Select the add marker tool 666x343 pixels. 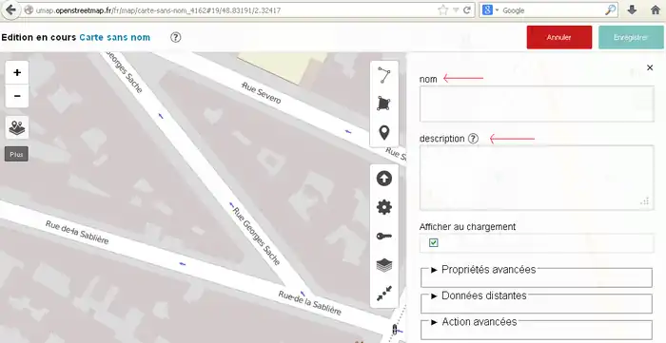[x=384, y=133]
